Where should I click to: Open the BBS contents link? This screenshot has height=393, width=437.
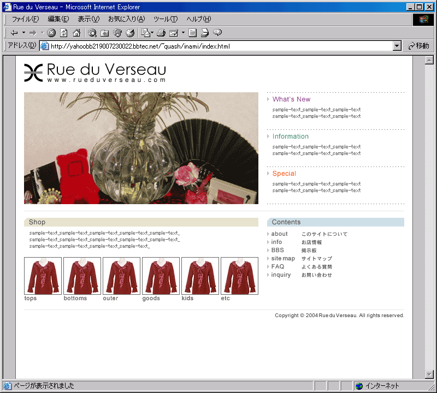[277, 250]
